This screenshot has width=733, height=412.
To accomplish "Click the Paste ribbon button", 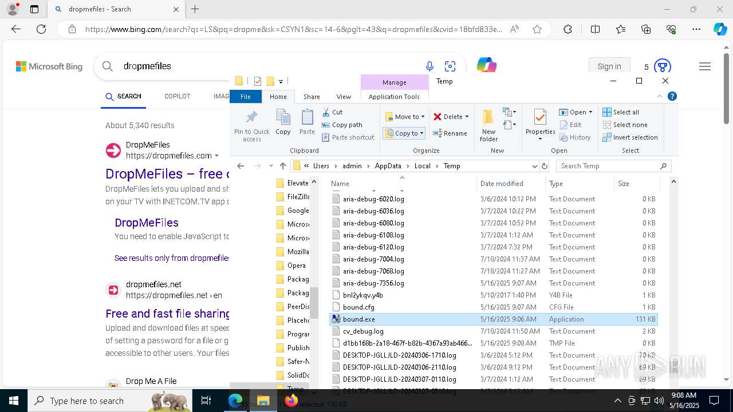I will [x=307, y=122].
